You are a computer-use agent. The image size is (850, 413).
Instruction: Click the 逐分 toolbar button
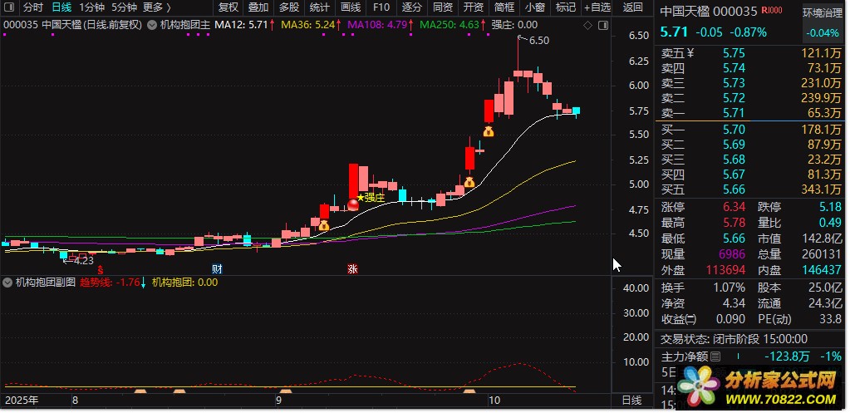coord(412,7)
